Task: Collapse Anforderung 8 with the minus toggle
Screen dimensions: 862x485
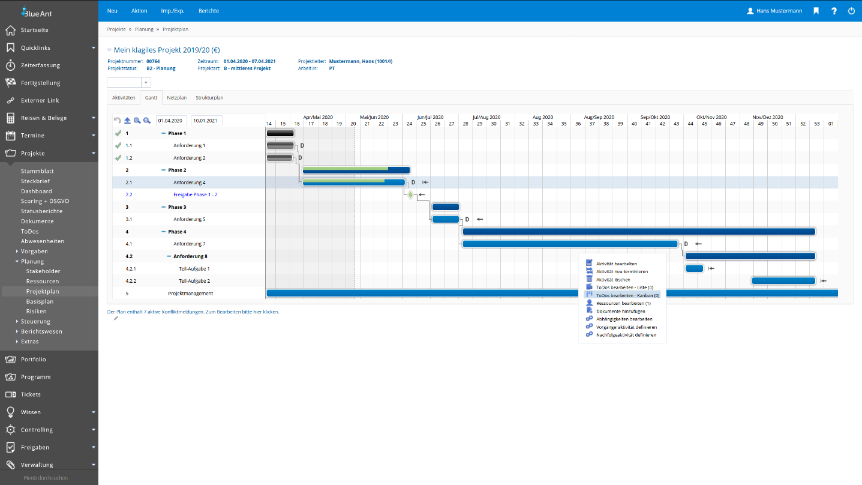Action: click(x=169, y=256)
